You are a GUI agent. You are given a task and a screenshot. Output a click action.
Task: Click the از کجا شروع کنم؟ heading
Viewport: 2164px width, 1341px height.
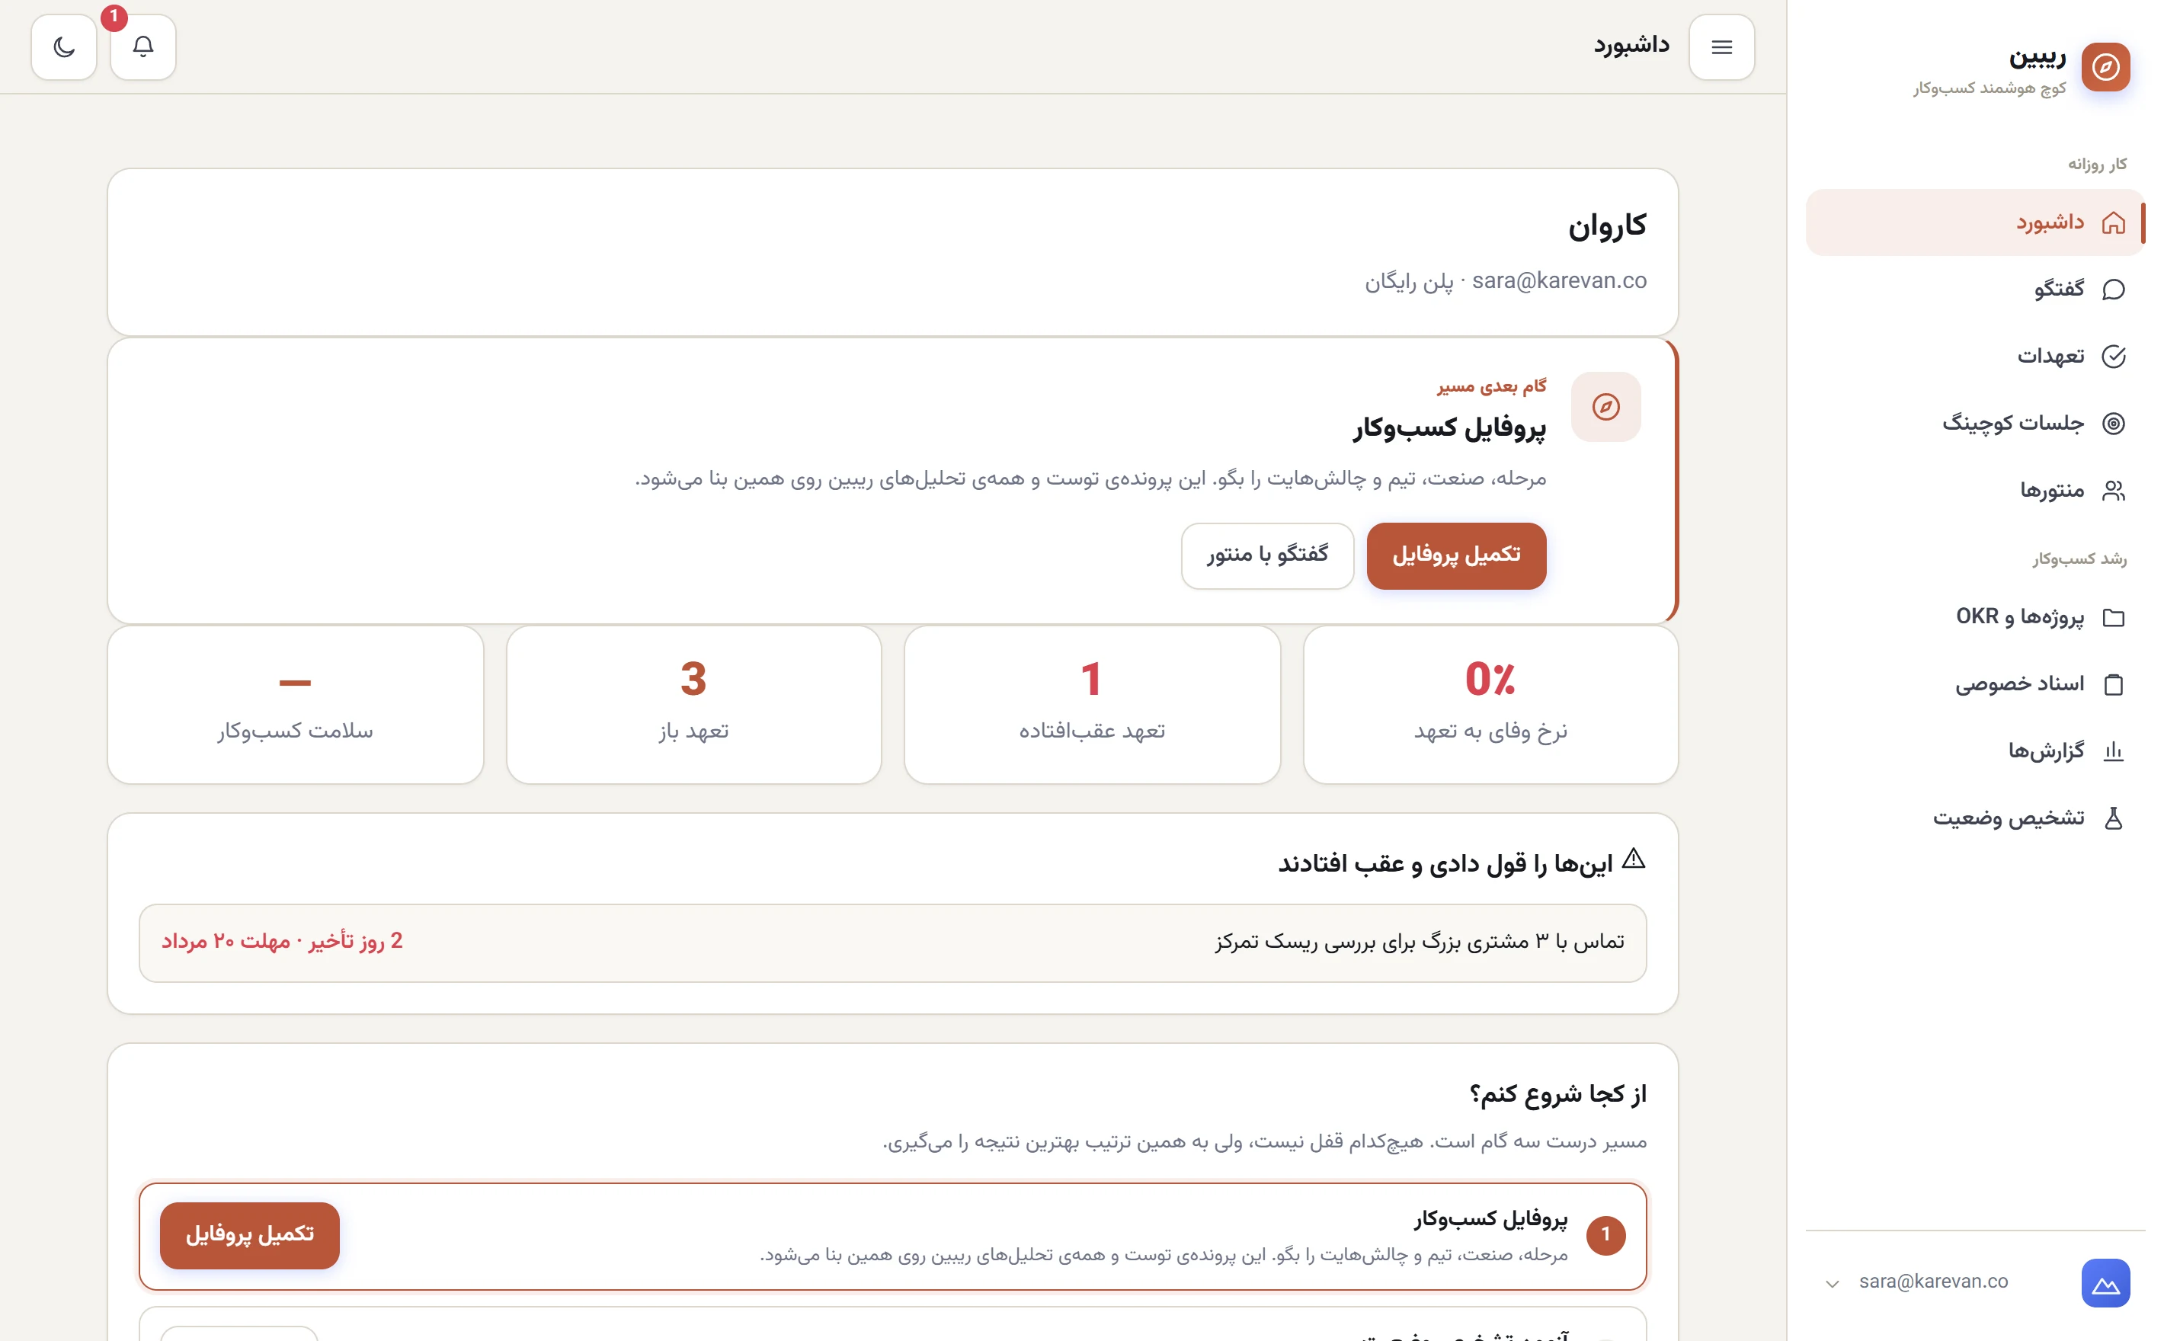tap(1557, 1094)
